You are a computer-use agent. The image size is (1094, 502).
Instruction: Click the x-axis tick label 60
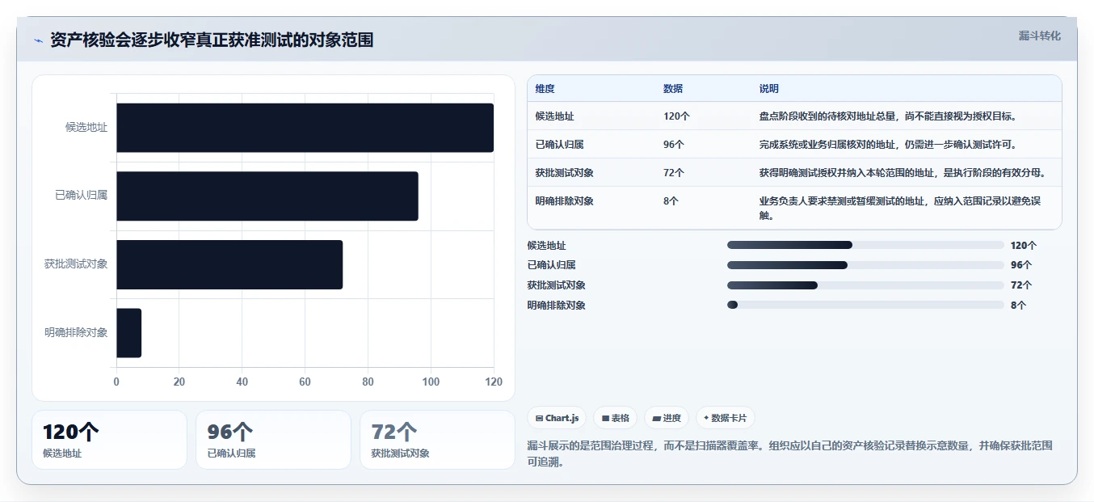pos(305,382)
